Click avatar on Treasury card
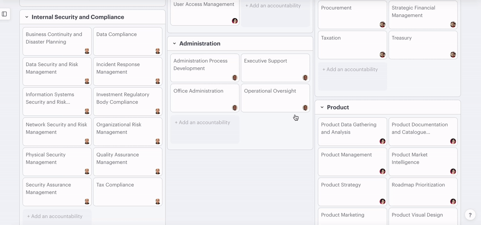The image size is (481, 225). point(453,55)
